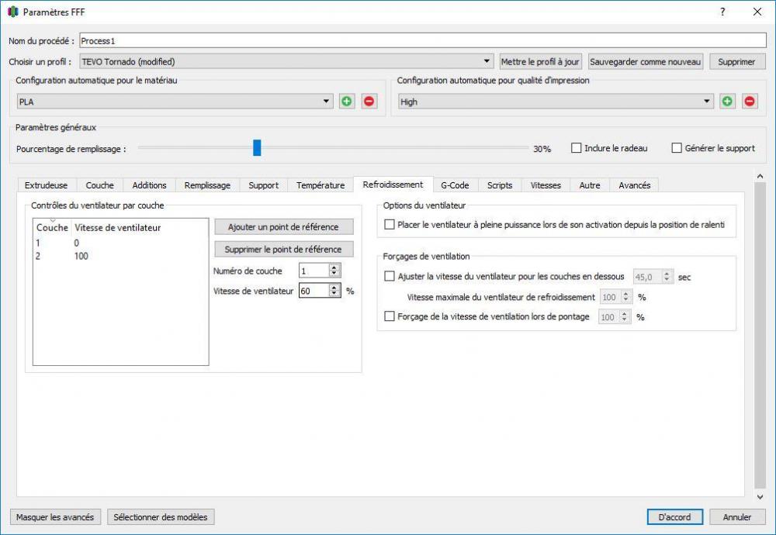Open the Autre tab
The height and width of the screenshot is (535, 776).
[x=590, y=185]
